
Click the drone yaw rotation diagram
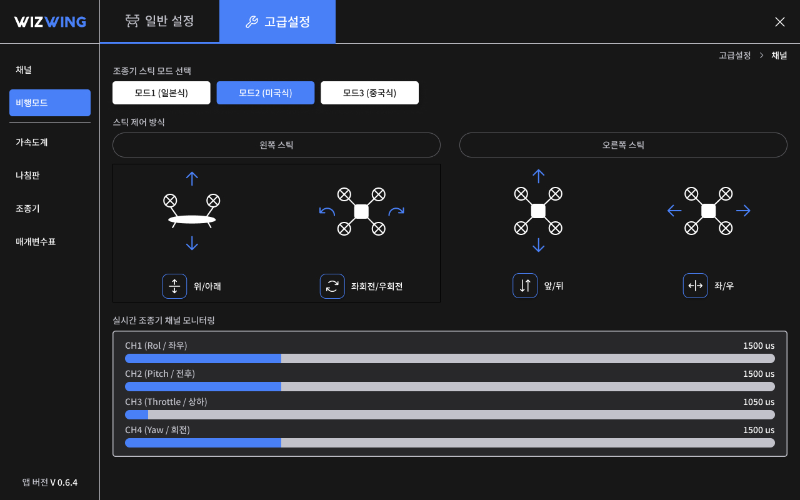tap(361, 211)
